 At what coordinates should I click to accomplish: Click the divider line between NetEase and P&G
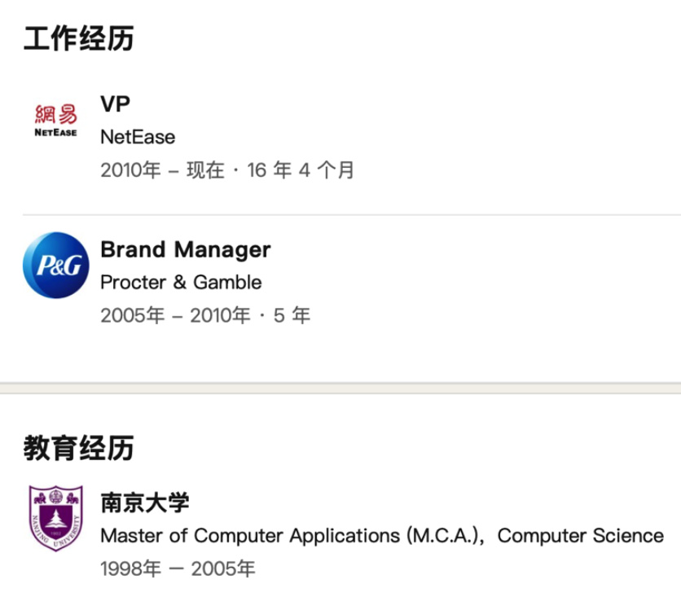coord(352,215)
